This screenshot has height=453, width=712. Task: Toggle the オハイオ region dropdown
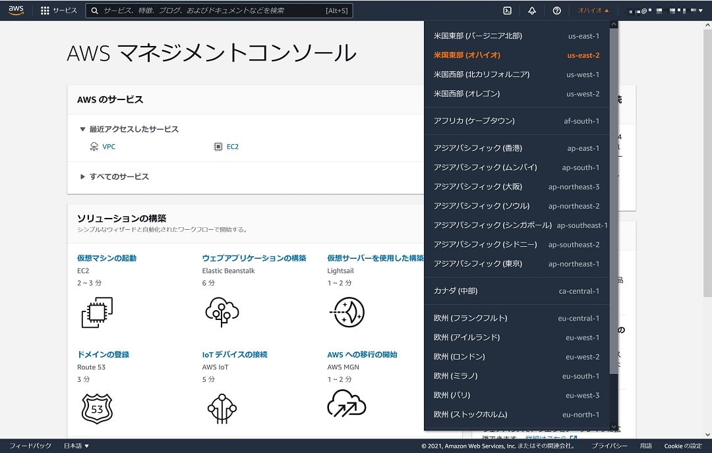coord(593,11)
